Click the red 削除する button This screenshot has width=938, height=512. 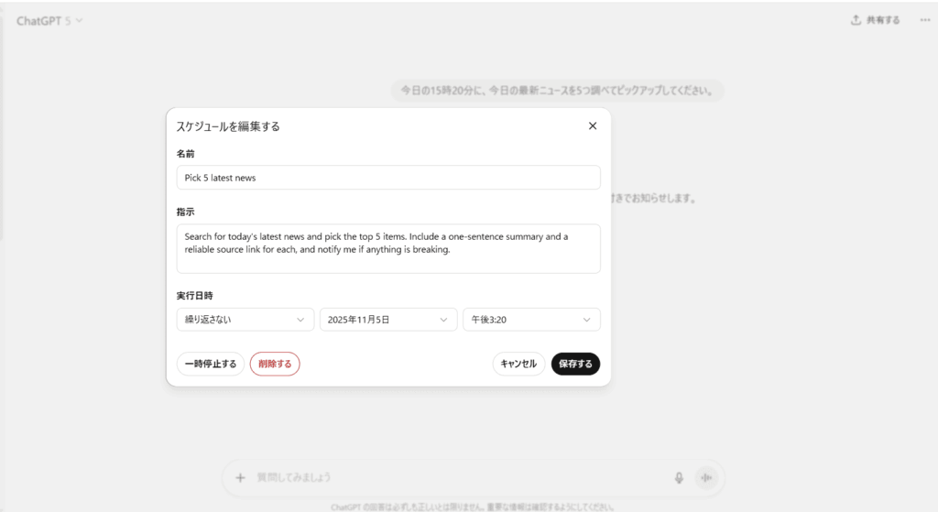pyautogui.click(x=275, y=364)
